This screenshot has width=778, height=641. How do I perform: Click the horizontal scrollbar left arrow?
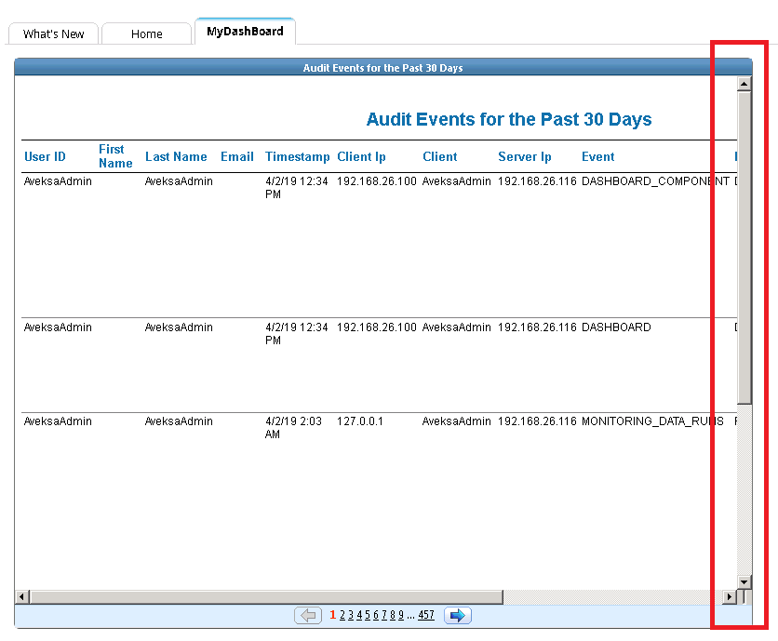click(20, 594)
